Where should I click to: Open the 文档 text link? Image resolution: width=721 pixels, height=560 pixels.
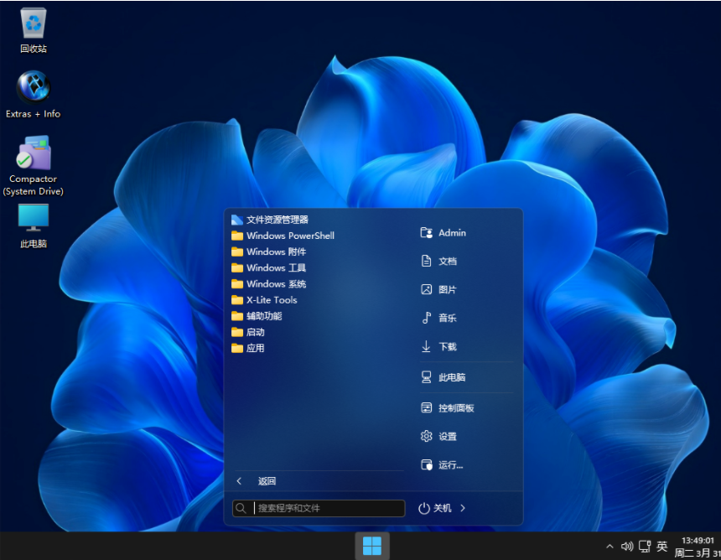[448, 262]
